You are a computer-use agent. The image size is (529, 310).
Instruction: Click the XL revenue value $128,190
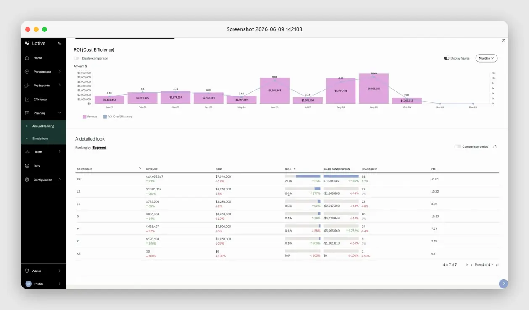tap(153, 239)
